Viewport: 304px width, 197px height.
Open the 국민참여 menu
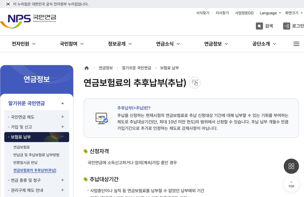72,44
